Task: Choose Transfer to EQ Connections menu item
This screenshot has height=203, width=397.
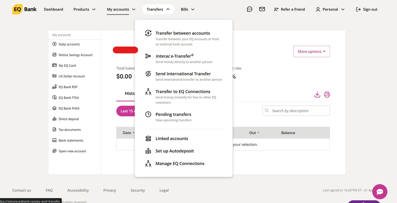Action: [184, 97]
